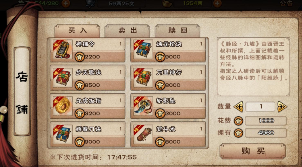Select the 笼斗术 scroll icon
The image size is (302, 167).
pyautogui.click(x=143, y=134)
